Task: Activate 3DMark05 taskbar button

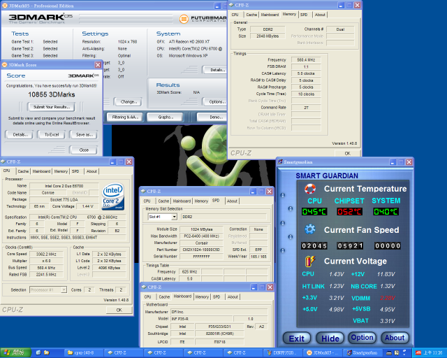Action: pyautogui.click(x=322, y=353)
